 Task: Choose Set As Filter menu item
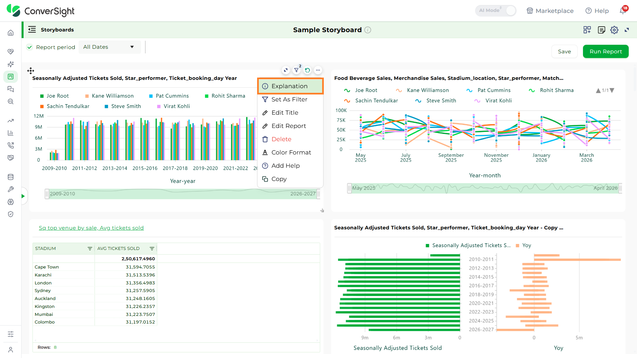[x=290, y=99]
